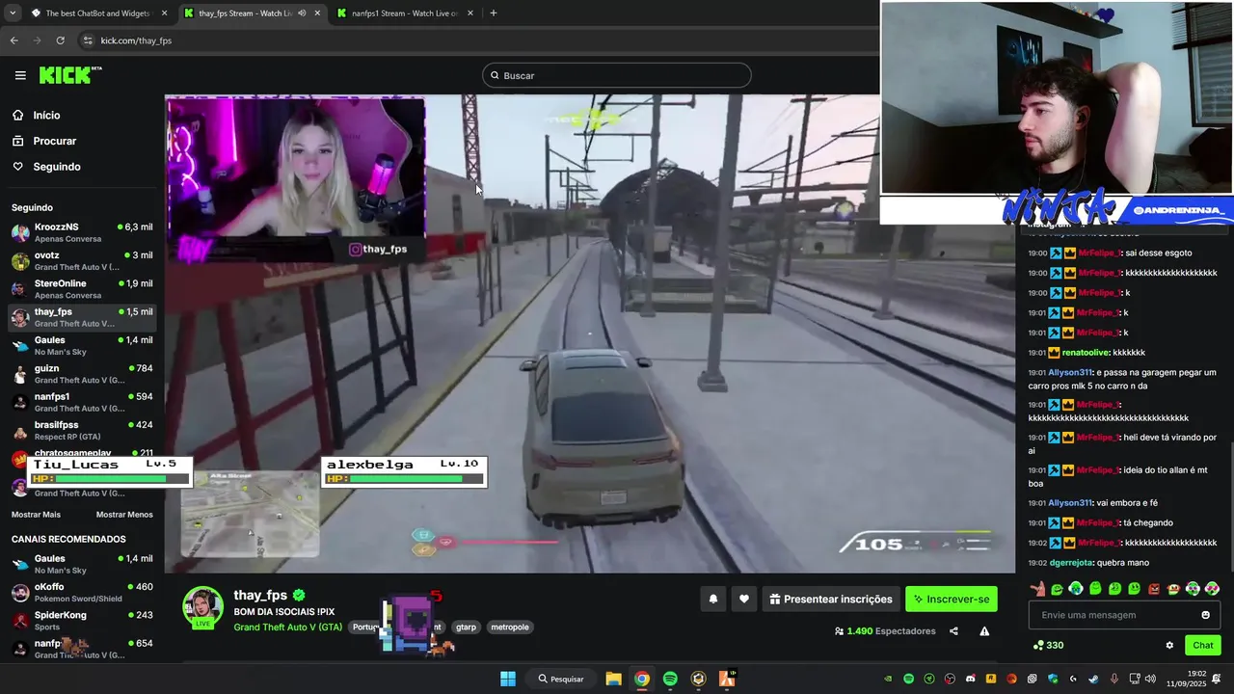This screenshot has width=1234, height=694.
Task: Go to the Kick logo homepage
Action: pos(69,75)
